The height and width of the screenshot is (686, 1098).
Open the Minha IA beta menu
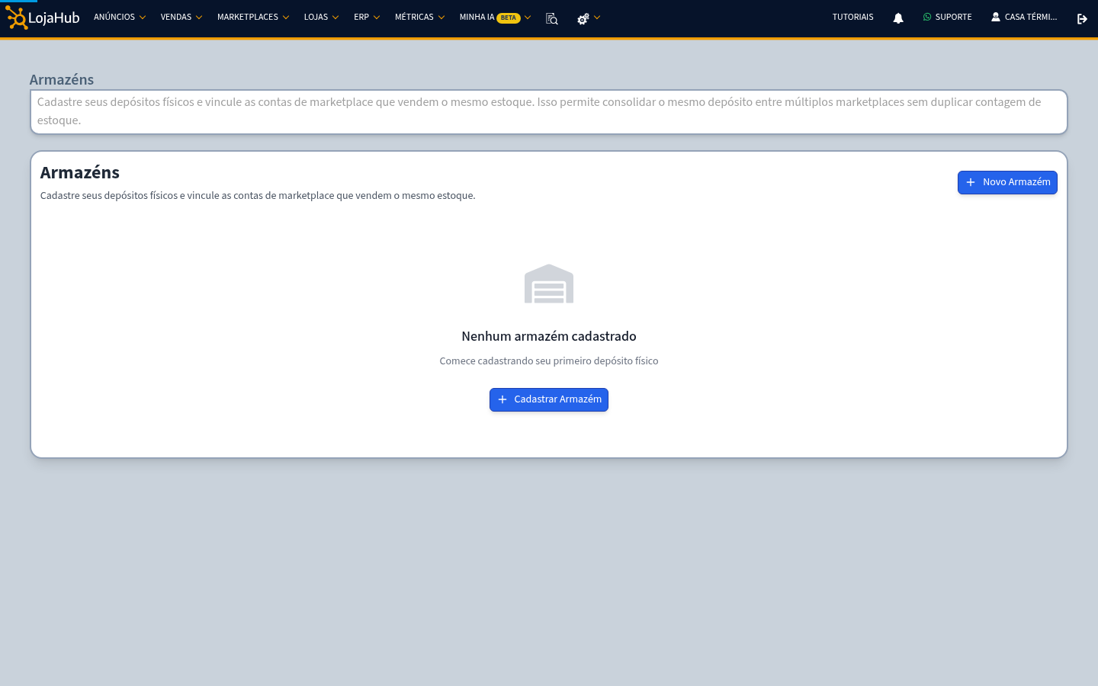[x=495, y=18]
